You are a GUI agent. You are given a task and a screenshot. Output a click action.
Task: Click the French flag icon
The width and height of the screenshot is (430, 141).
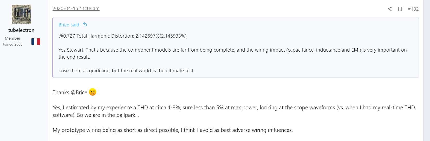coord(36,41)
